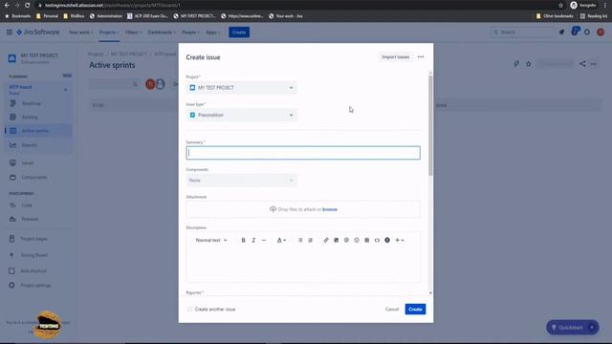Click the Create button in top navigation
Viewport: 612px width, 344px height.
click(x=239, y=32)
